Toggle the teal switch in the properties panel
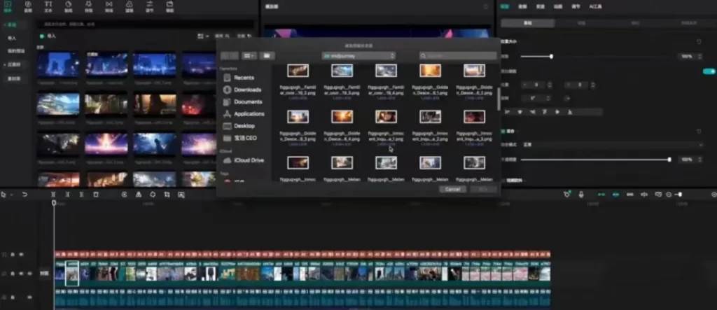Image resolution: width=717 pixels, height=310 pixels. click(x=709, y=71)
